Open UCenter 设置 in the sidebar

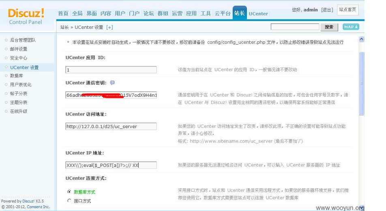[24, 67]
